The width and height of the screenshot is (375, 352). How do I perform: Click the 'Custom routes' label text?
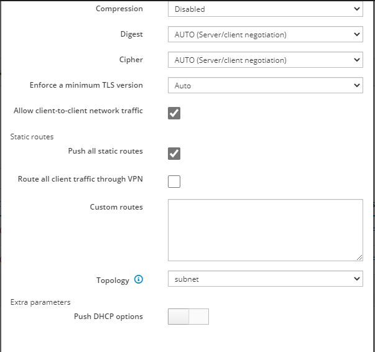click(116, 207)
